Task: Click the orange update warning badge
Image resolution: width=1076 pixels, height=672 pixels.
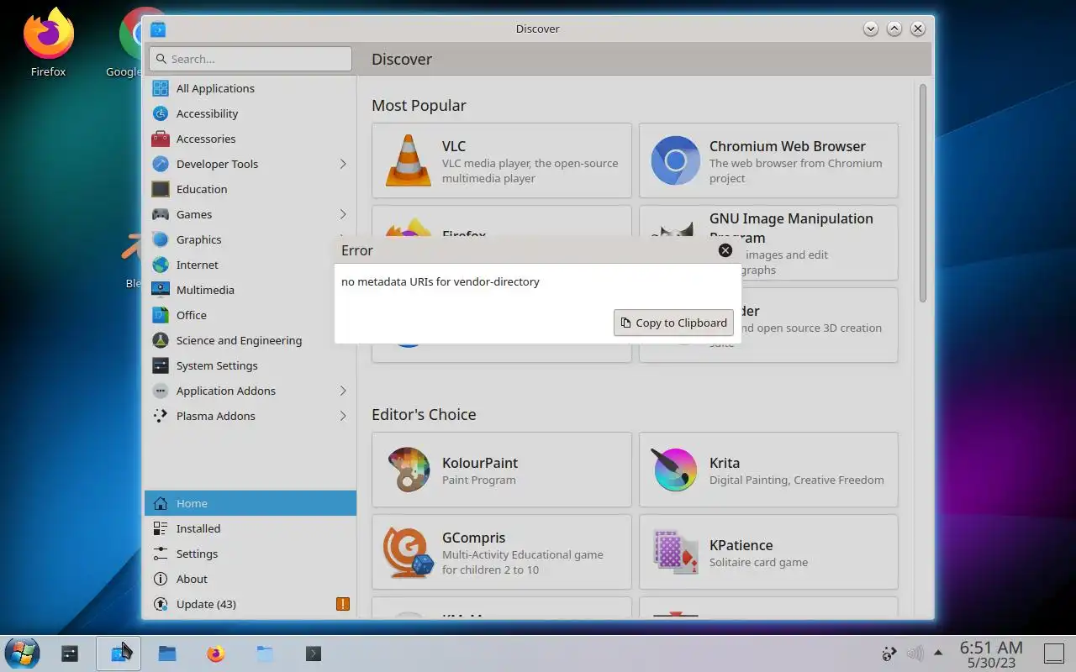Action: (342, 604)
